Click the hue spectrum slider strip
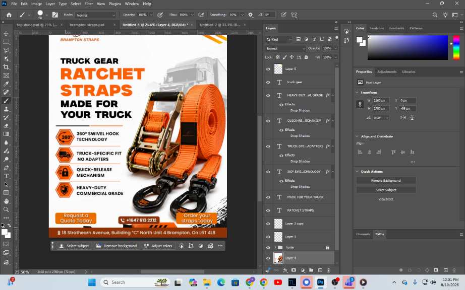Viewport: 465px width, 290px height. [456, 47]
